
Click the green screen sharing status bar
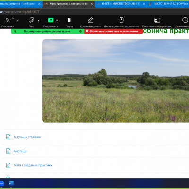point(48,31)
